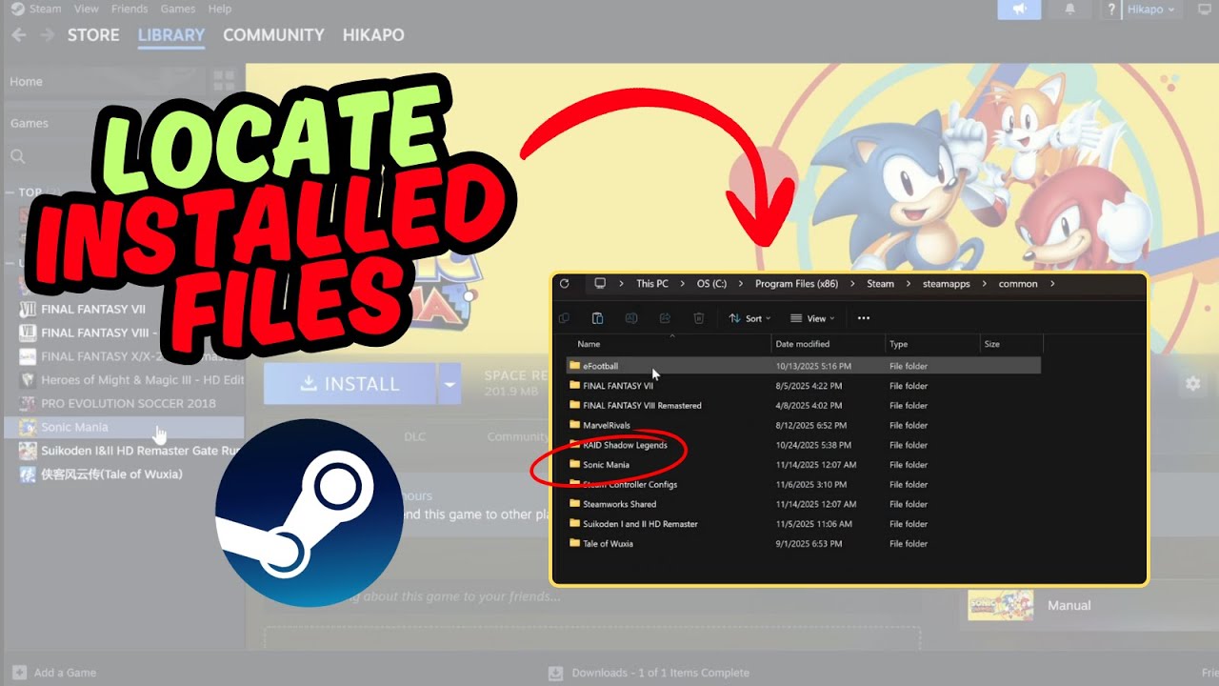The width and height of the screenshot is (1219, 686).
Task: Switch to the STORE tab
Action: (x=93, y=35)
